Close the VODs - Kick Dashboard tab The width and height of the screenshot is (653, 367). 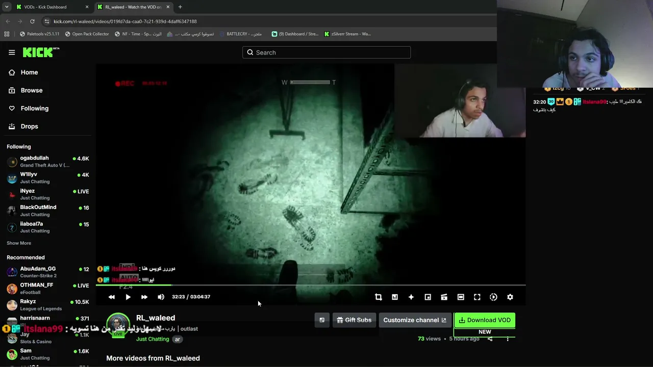coord(87,7)
